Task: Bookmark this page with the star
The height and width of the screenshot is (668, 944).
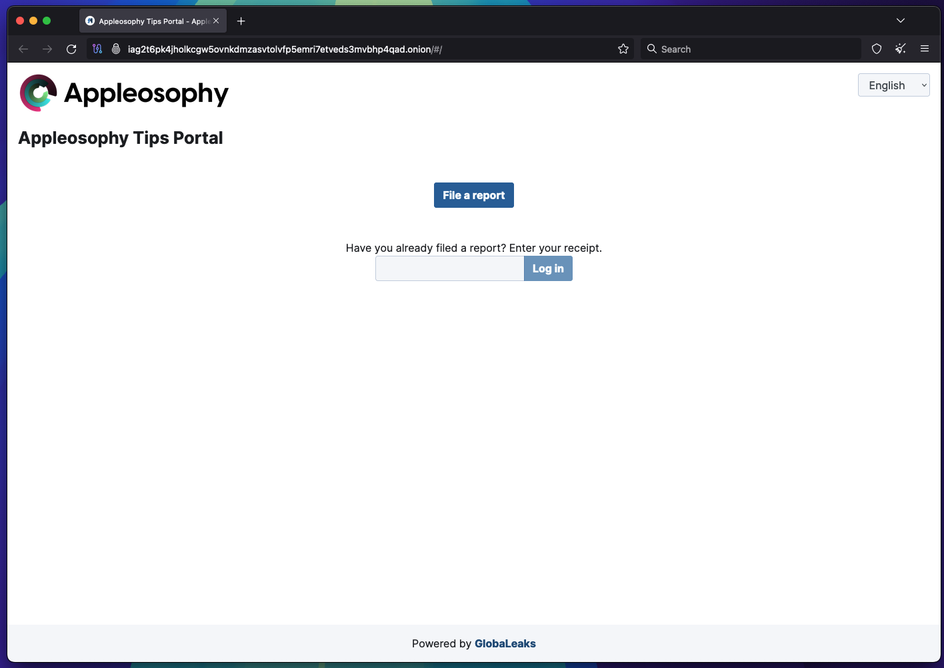Action: 623,49
